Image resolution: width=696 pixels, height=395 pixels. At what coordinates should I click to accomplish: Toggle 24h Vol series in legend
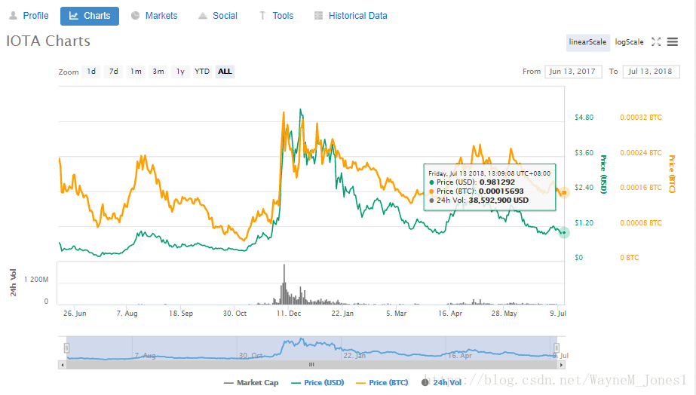click(x=442, y=383)
